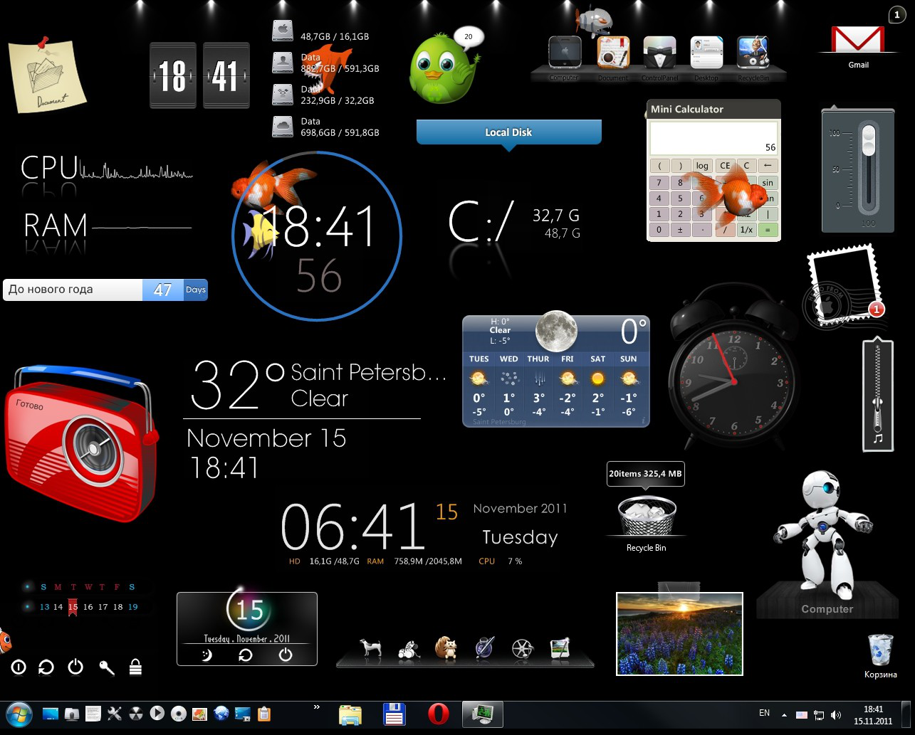Open Windows Explorer folder on the taskbar
This screenshot has width=915, height=735.
pos(350,715)
